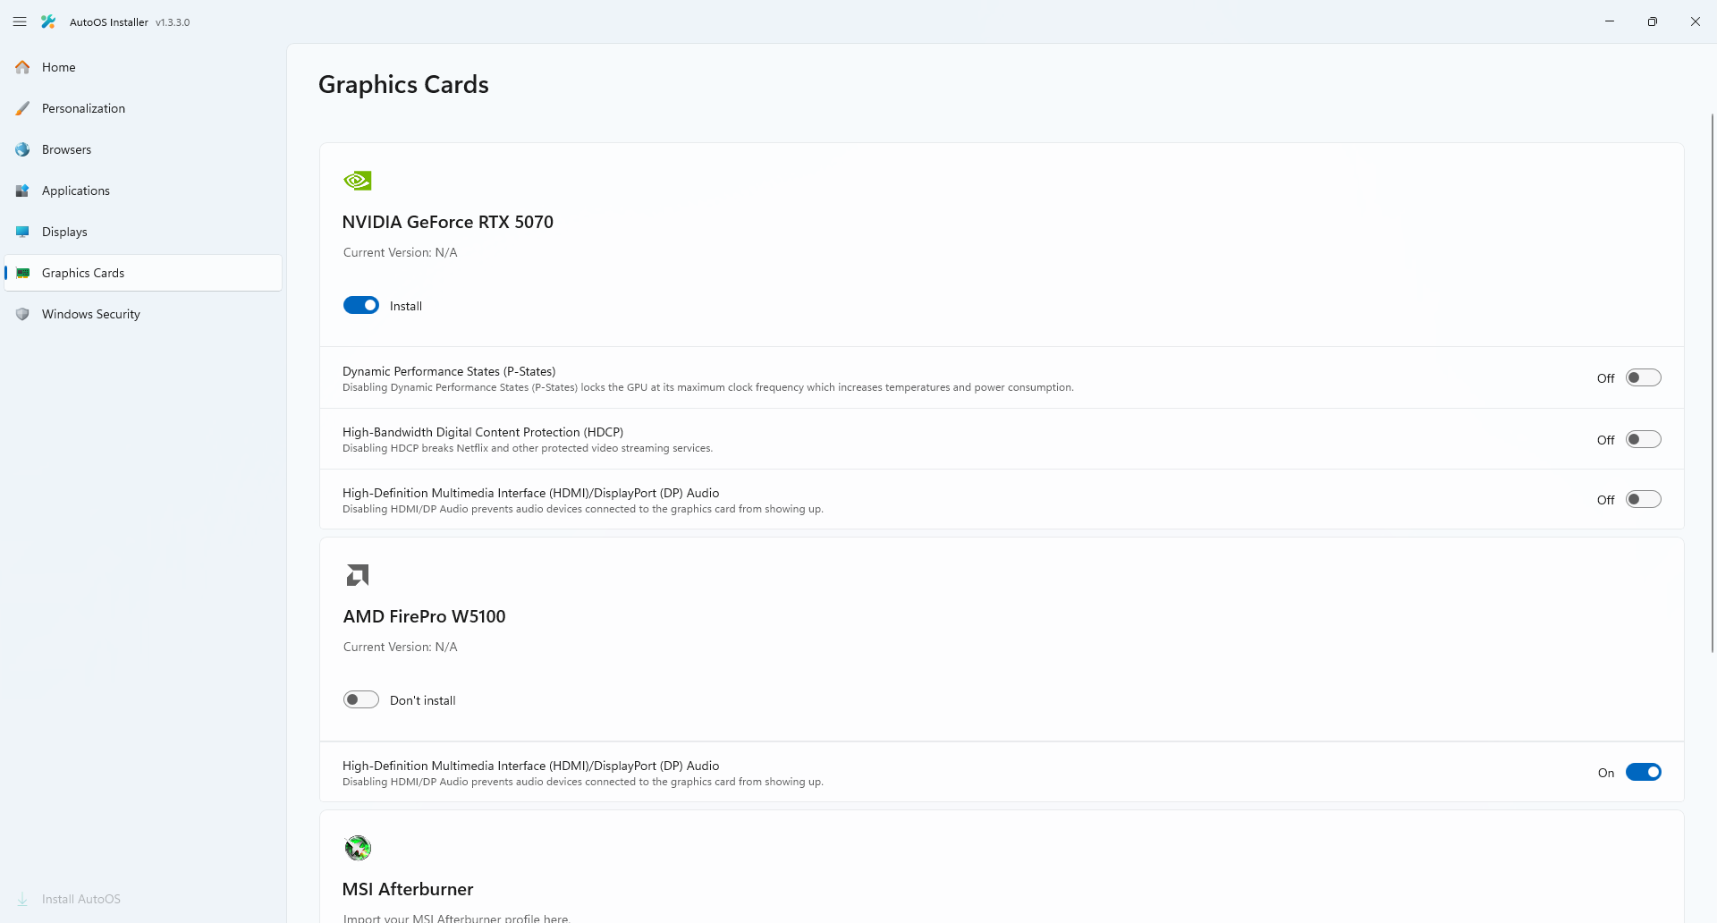Restore down the AutoOS Installer window

pos(1653,21)
